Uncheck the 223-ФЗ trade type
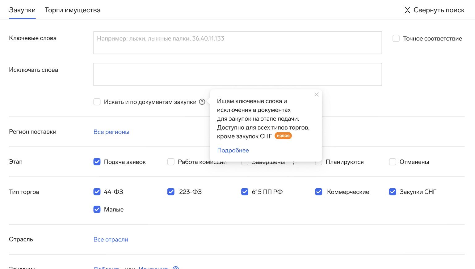This screenshot has width=475, height=269. [171, 192]
